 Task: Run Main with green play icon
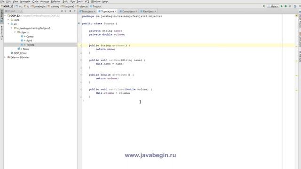pos(282,6)
